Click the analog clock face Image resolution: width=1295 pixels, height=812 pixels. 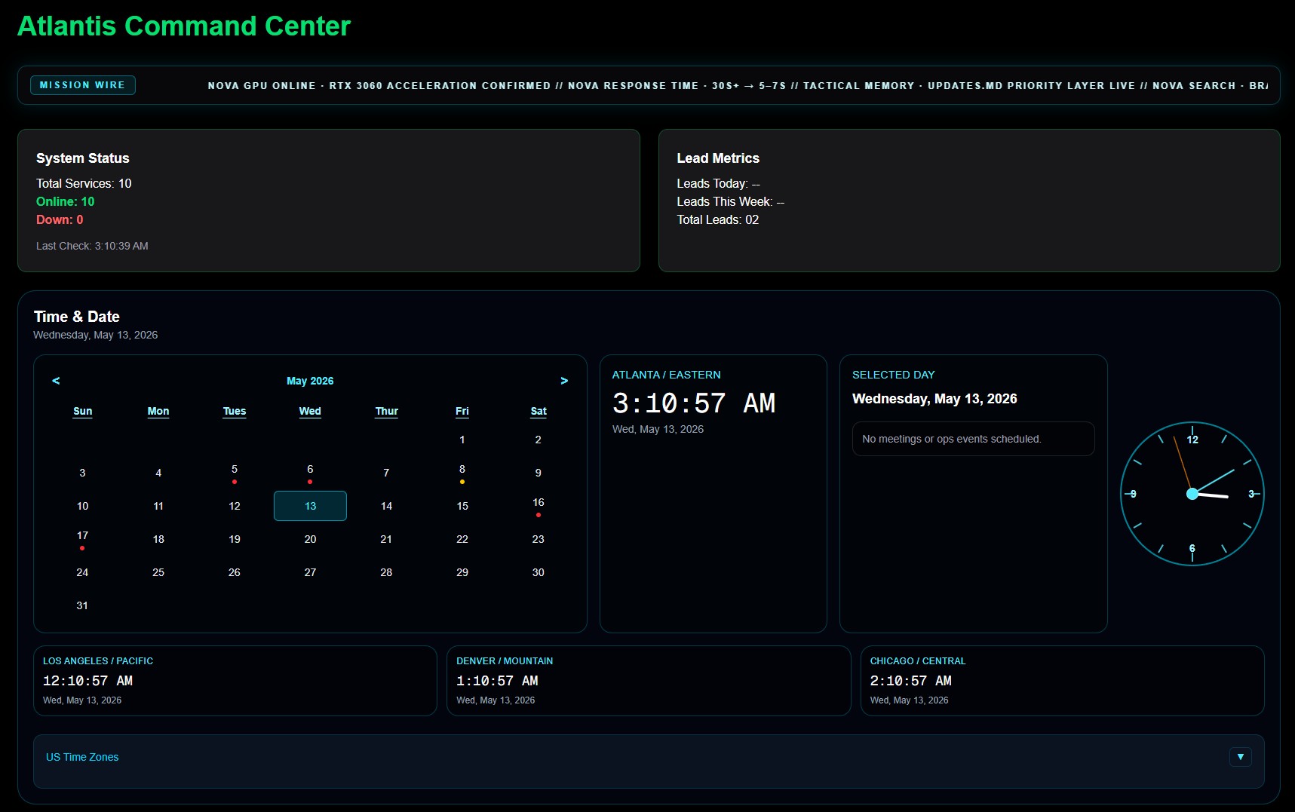pos(1192,494)
